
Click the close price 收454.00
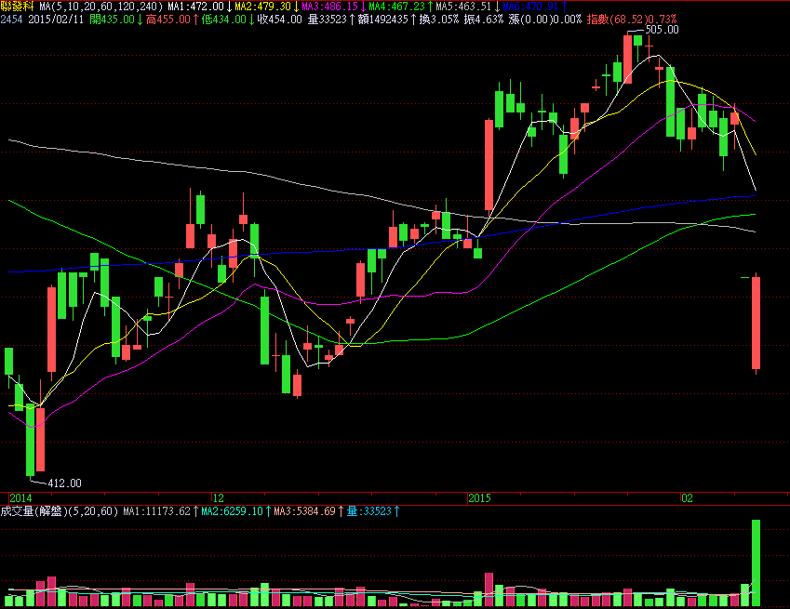pos(280,20)
